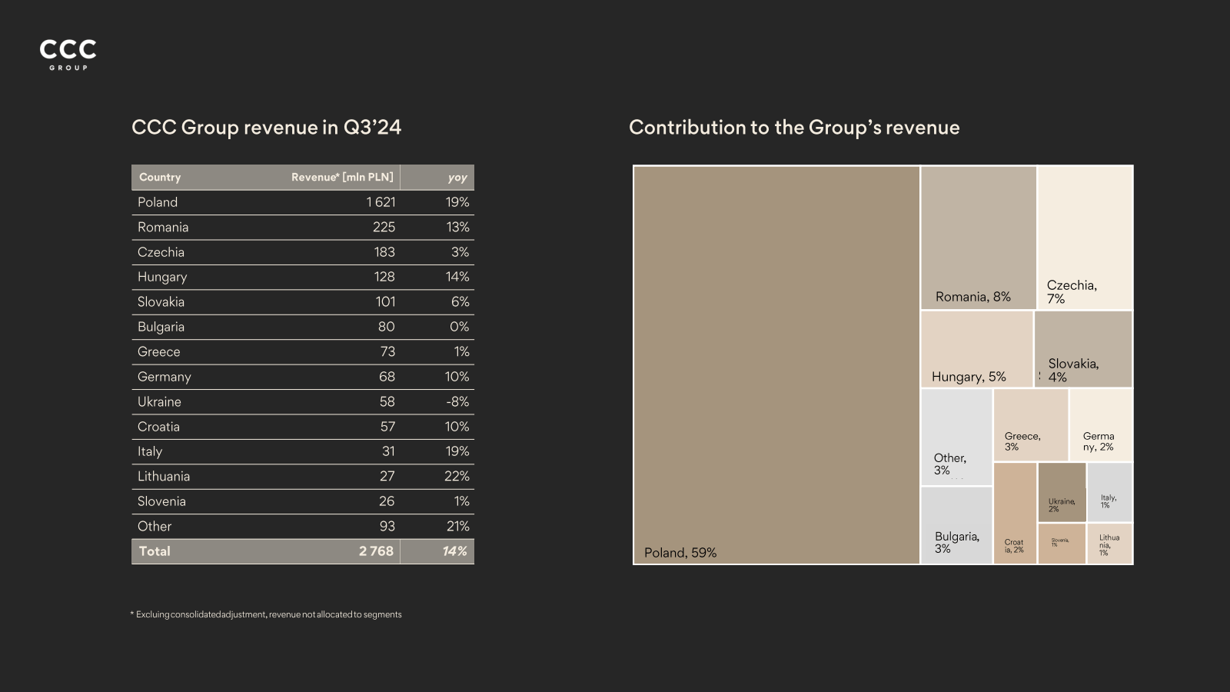Select the Greece row label in table
The width and height of the screenshot is (1230, 692).
point(158,352)
